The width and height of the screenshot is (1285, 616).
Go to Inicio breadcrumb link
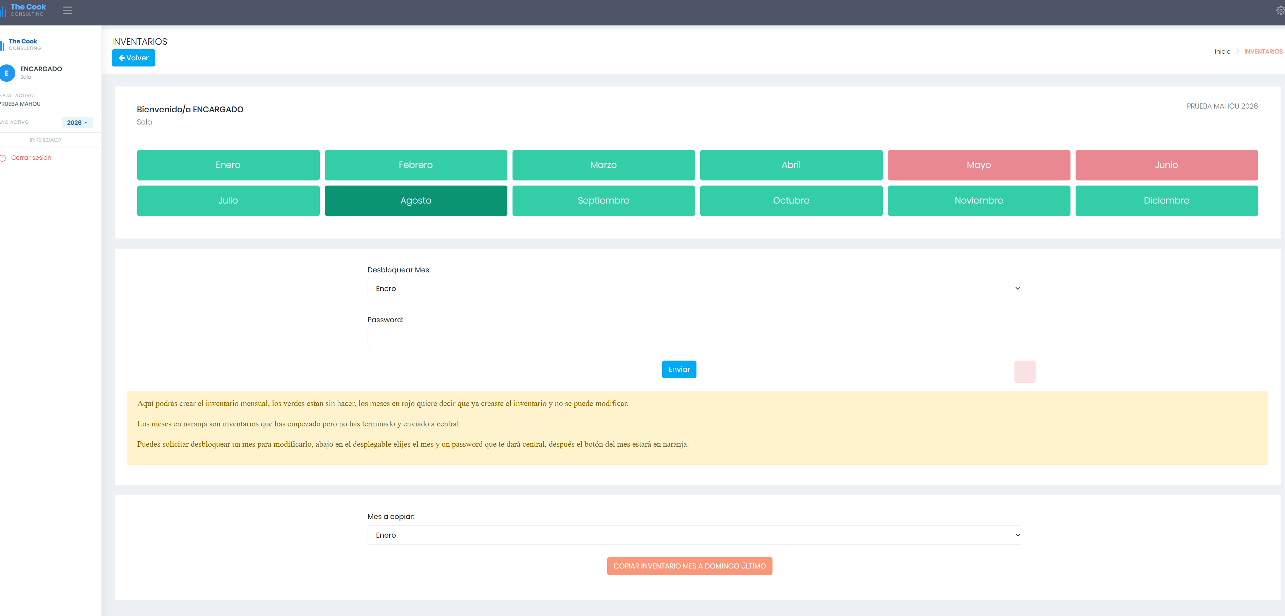tap(1222, 51)
